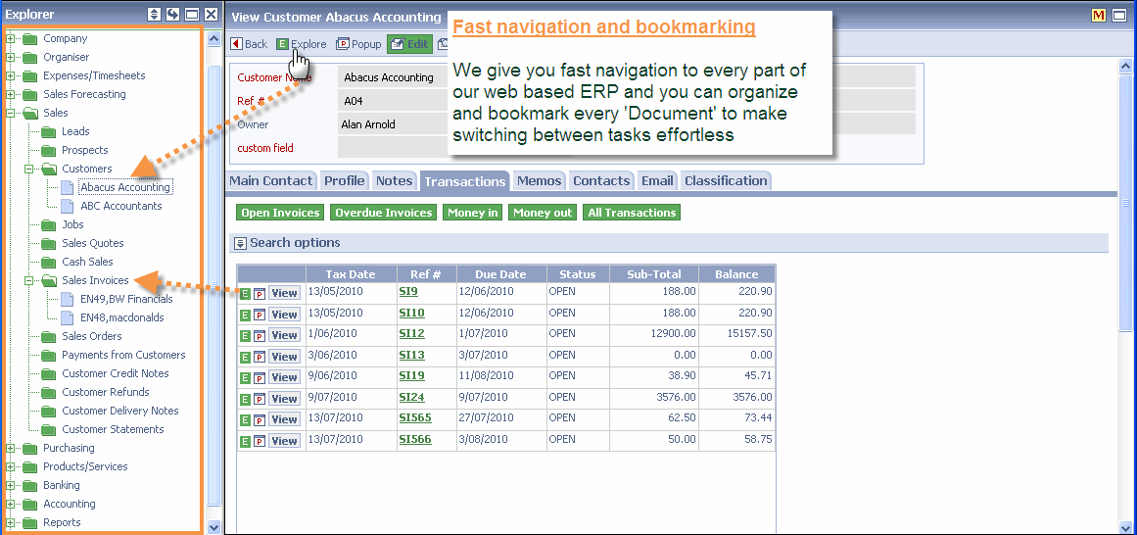Screen dimensions: 1137x535
Task: Expand the Expenses/Timesheets tree node
Action: point(11,75)
